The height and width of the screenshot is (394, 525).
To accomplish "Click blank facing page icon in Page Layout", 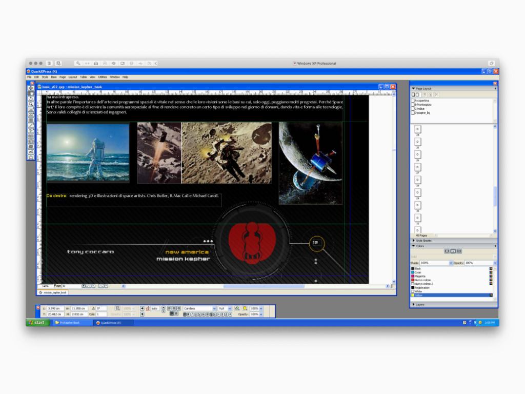I will (417, 95).
